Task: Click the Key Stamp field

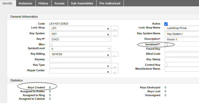Action: point(182,60)
